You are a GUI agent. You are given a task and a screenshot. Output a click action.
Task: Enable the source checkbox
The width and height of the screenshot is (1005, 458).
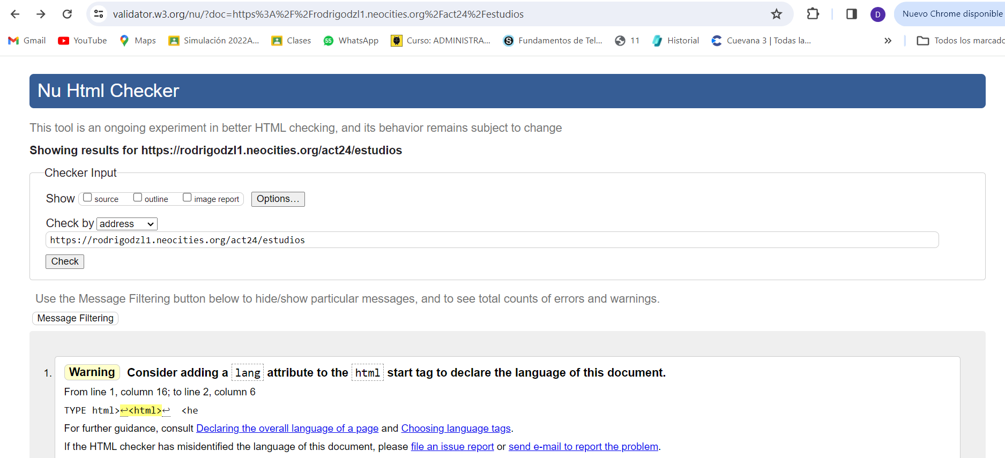point(87,198)
